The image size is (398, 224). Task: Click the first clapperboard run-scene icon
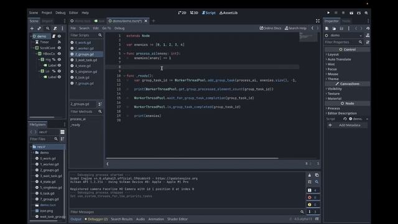[x=351, y=12]
